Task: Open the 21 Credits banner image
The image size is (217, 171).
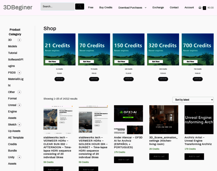Action: pyautogui.click(x=59, y=50)
